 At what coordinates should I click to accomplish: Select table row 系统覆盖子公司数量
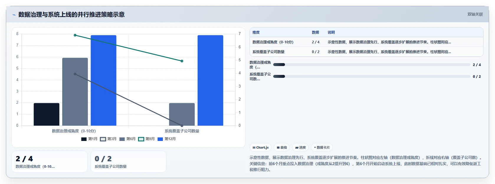[x=366, y=52]
